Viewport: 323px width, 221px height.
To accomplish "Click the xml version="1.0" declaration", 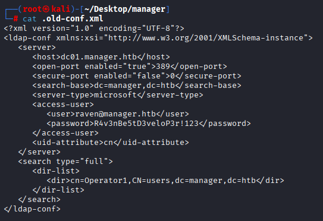I will tap(94, 29).
